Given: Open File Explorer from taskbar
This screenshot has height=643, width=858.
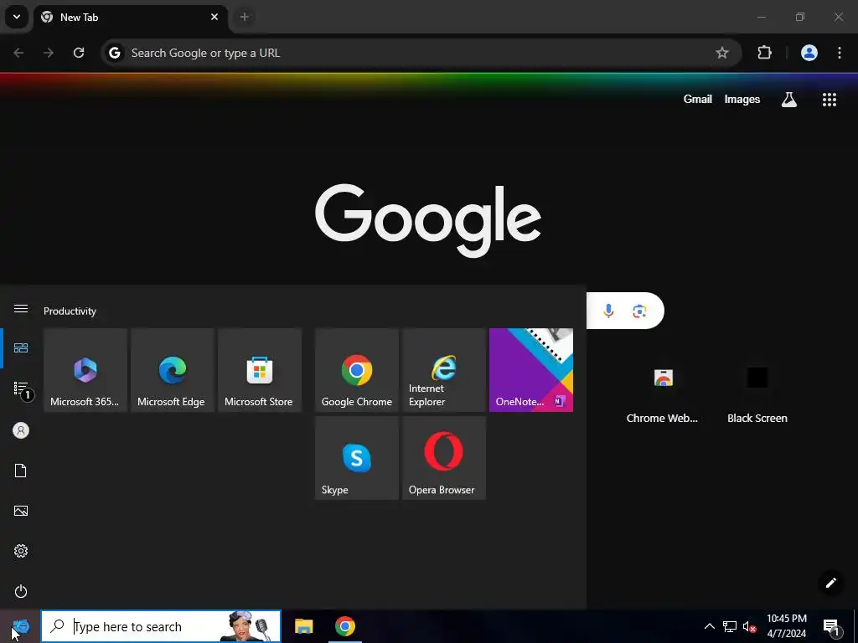Looking at the screenshot, I should point(303,626).
